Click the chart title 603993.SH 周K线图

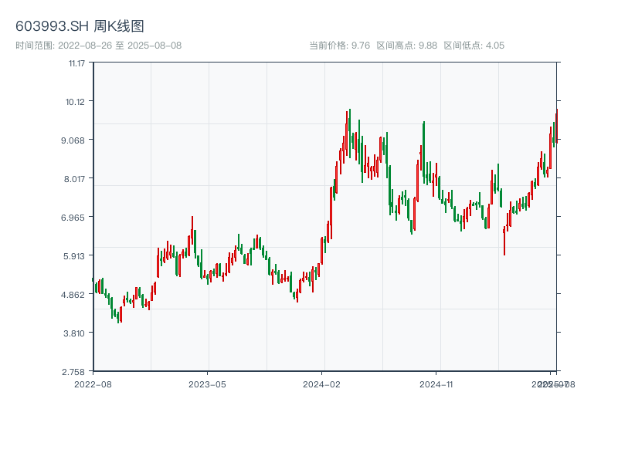(80, 26)
